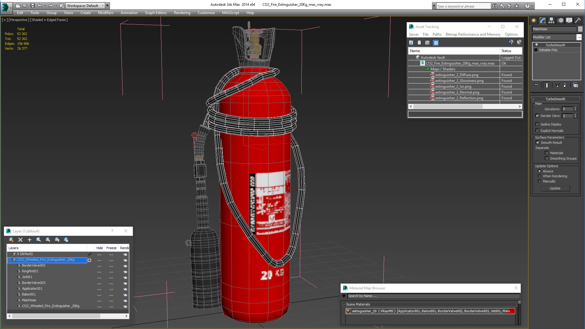The height and width of the screenshot is (329, 585).
Task: Enable the Explicit Normals checkbox
Action: 537,131
